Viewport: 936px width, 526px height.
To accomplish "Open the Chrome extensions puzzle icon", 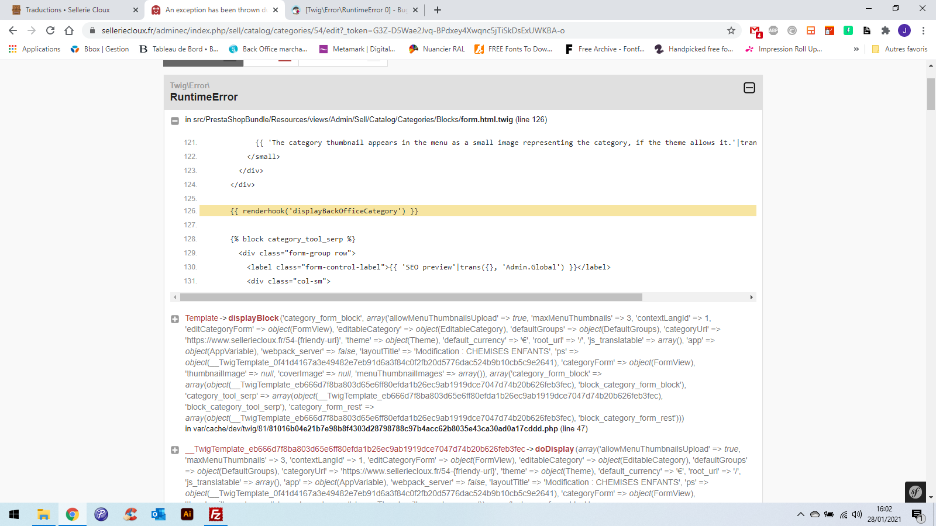I will (886, 30).
